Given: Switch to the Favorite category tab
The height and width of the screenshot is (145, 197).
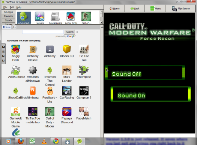Looking at the screenshot, I should pos(8,16).
